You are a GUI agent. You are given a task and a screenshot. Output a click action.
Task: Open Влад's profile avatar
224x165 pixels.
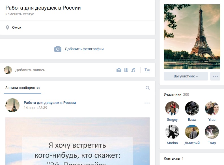coord(192,108)
